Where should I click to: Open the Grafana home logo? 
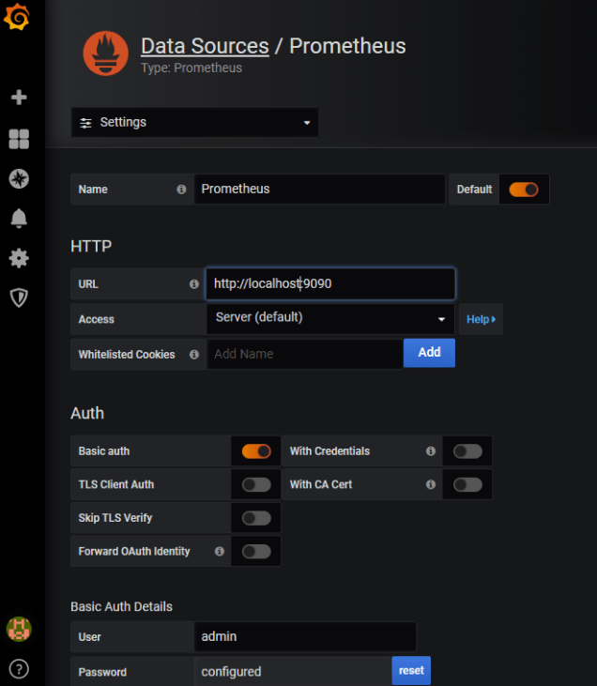pos(17,17)
